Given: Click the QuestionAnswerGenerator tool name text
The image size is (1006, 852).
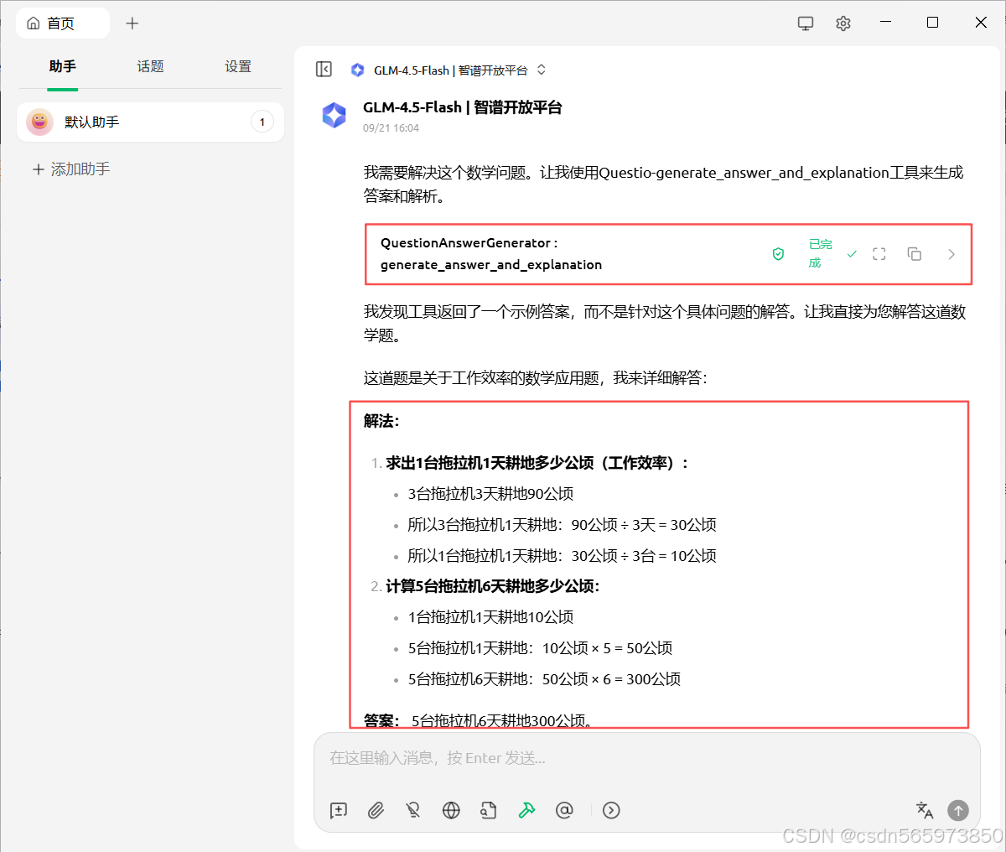Looking at the screenshot, I should [491, 254].
